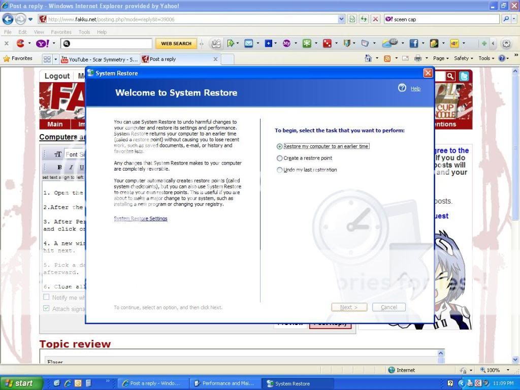Click the Stop loading red X icon

coord(375,19)
